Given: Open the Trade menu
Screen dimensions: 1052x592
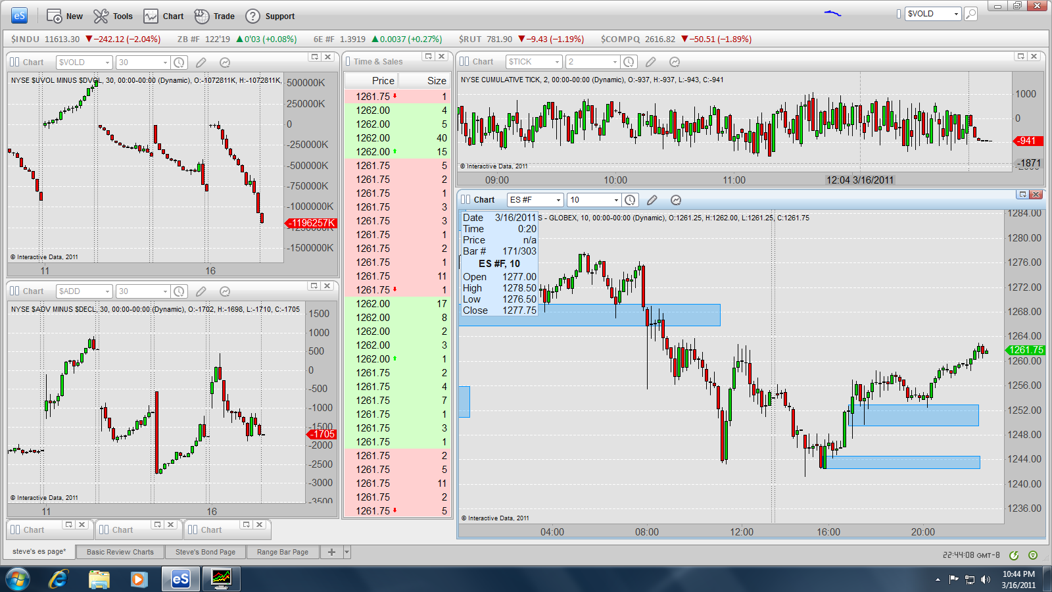Looking at the screenshot, I should tap(214, 16).
